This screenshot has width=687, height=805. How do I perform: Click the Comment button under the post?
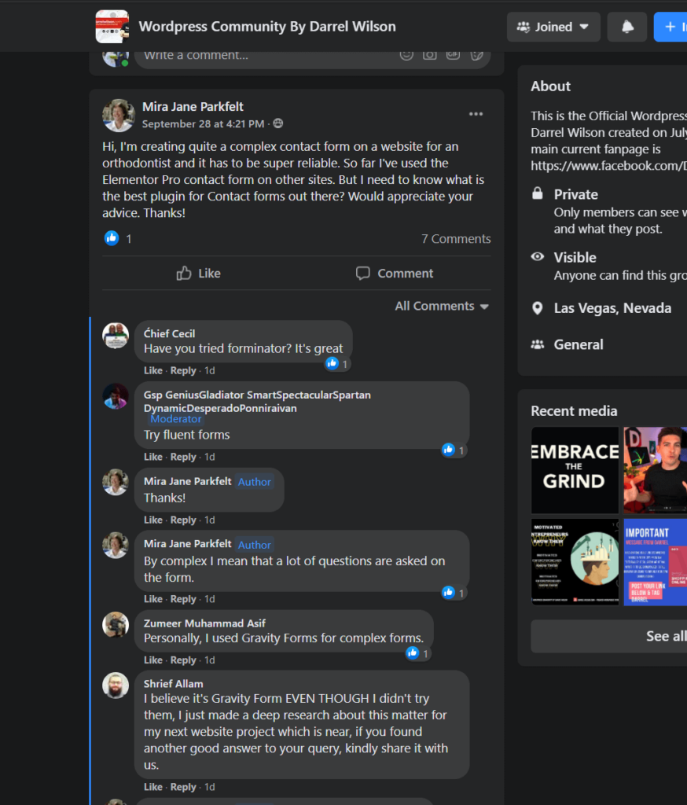(395, 273)
